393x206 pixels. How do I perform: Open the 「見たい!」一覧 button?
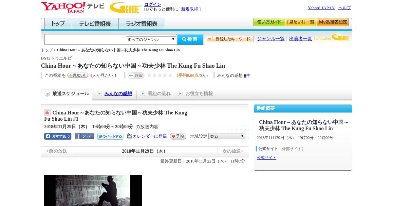[301, 22]
